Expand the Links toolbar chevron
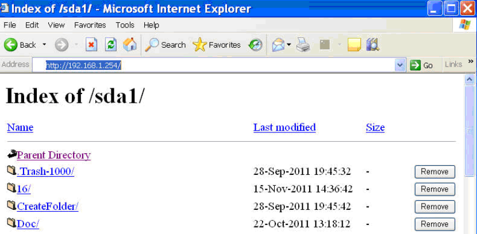 tap(471, 62)
